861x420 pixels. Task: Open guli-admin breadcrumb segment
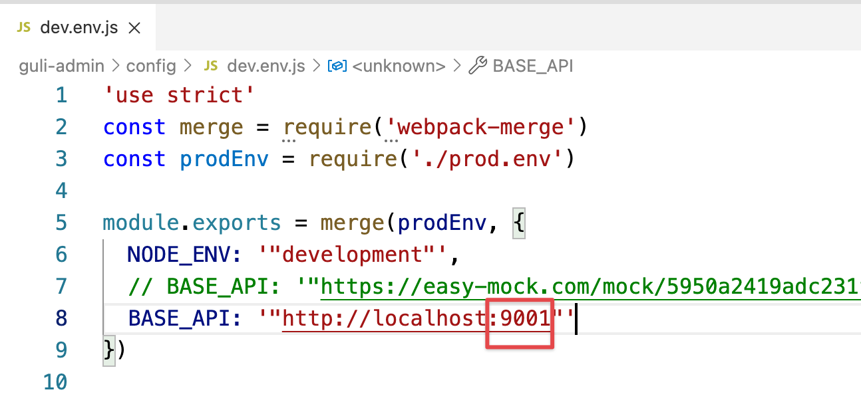coord(61,66)
